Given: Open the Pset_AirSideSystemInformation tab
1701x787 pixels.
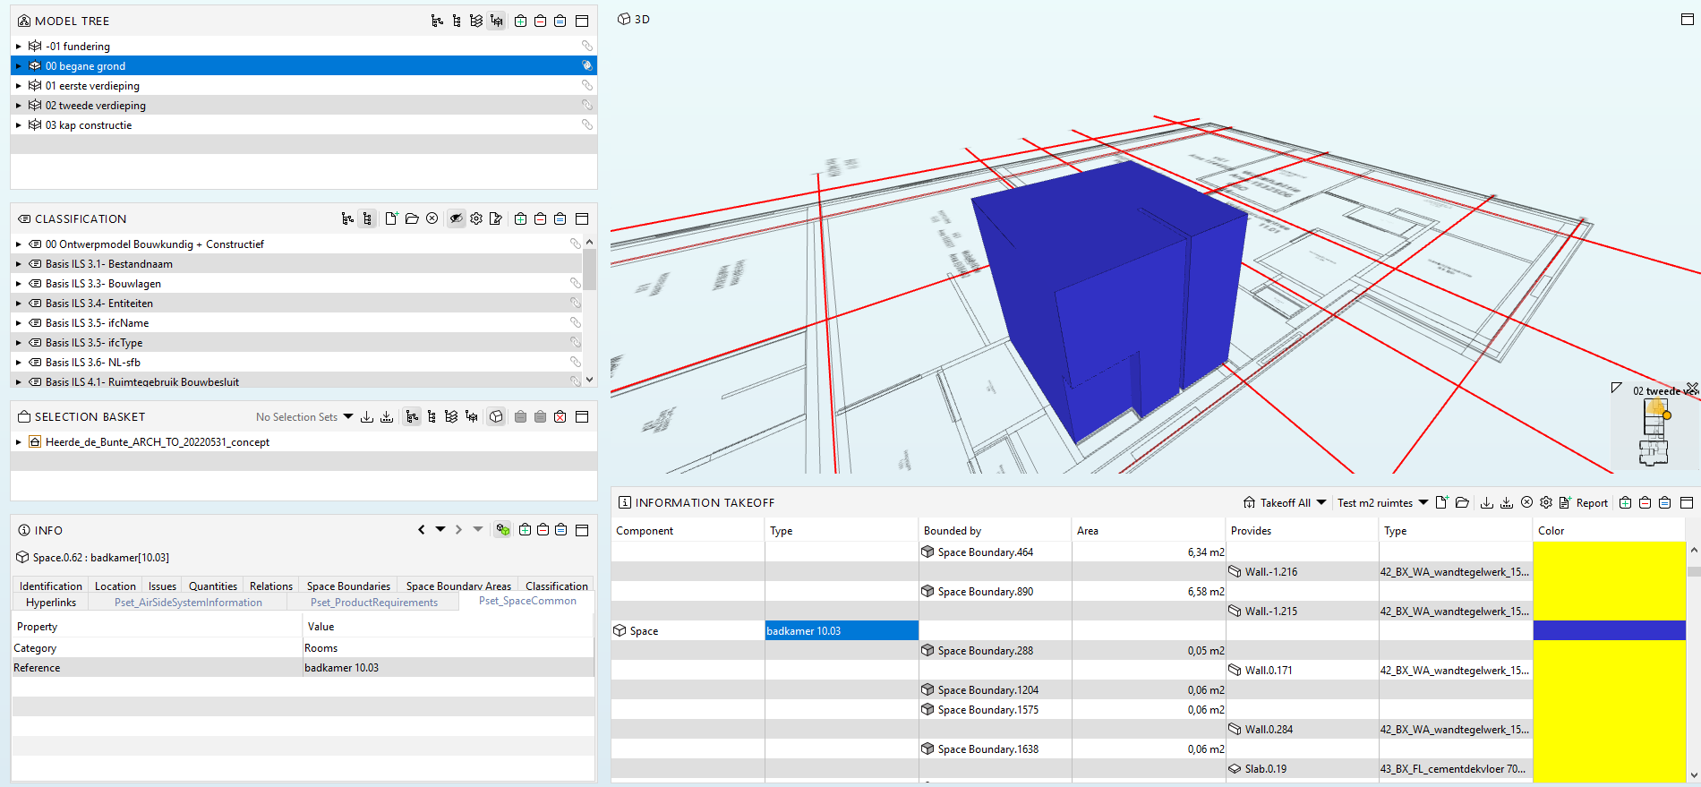Looking at the screenshot, I should (188, 603).
